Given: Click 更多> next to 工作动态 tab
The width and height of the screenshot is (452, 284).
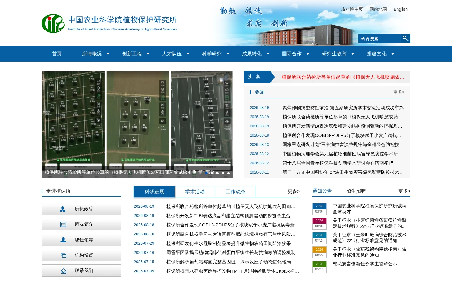Looking at the screenshot, I should (294, 191).
